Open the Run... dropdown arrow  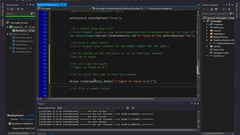[x=24, y=19]
